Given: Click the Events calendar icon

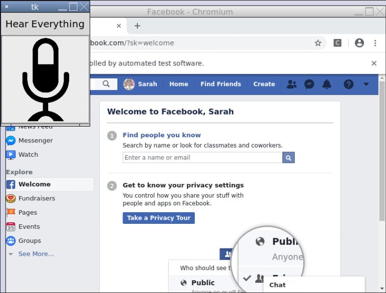Looking at the screenshot, I should 11,227.
